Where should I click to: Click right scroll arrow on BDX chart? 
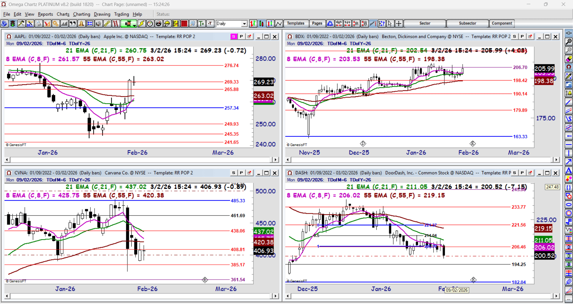click(x=556, y=160)
